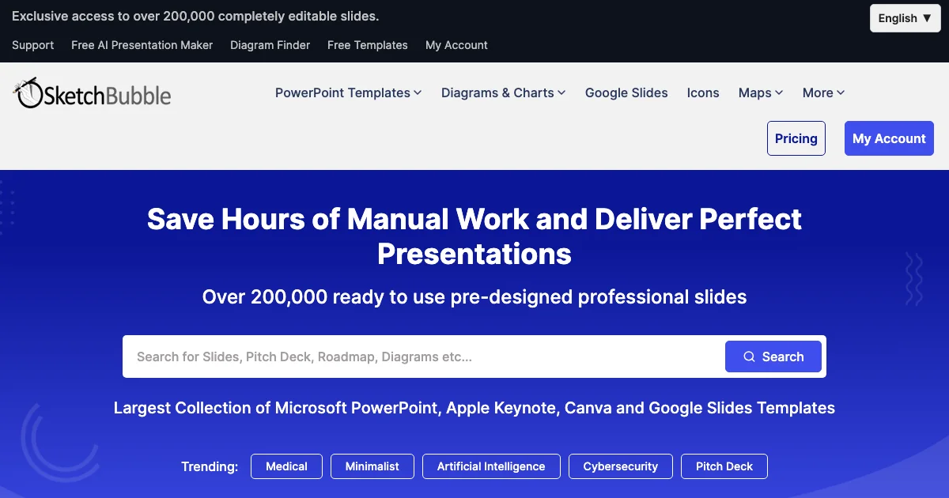Screen dimensions: 949x498
Task: Open Free AI Presentation Maker link
Action: click(x=142, y=45)
